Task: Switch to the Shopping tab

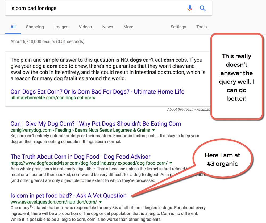Action: tap(35, 27)
